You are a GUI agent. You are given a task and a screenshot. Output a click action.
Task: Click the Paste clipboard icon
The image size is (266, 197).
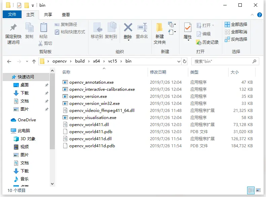(x=43, y=27)
